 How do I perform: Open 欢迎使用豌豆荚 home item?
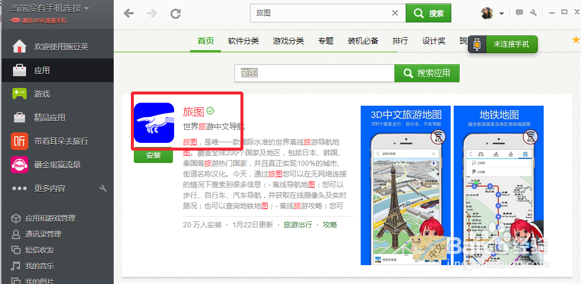tap(57, 47)
